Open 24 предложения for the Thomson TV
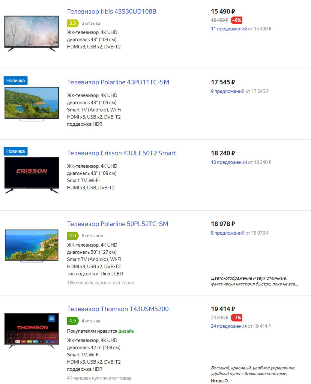Viewport: 311px width, 384px height. click(229, 326)
